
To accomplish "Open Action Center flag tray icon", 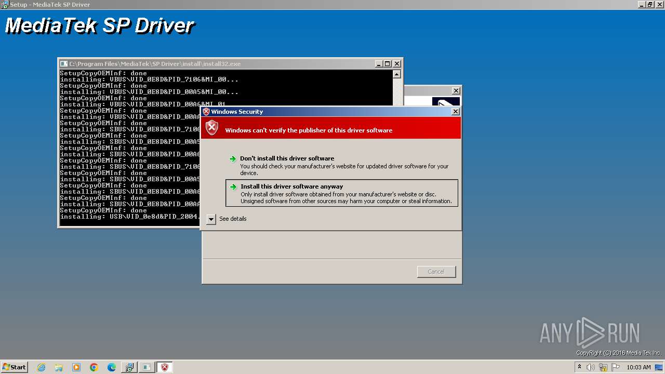I will pyautogui.click(x=616, y=367).
